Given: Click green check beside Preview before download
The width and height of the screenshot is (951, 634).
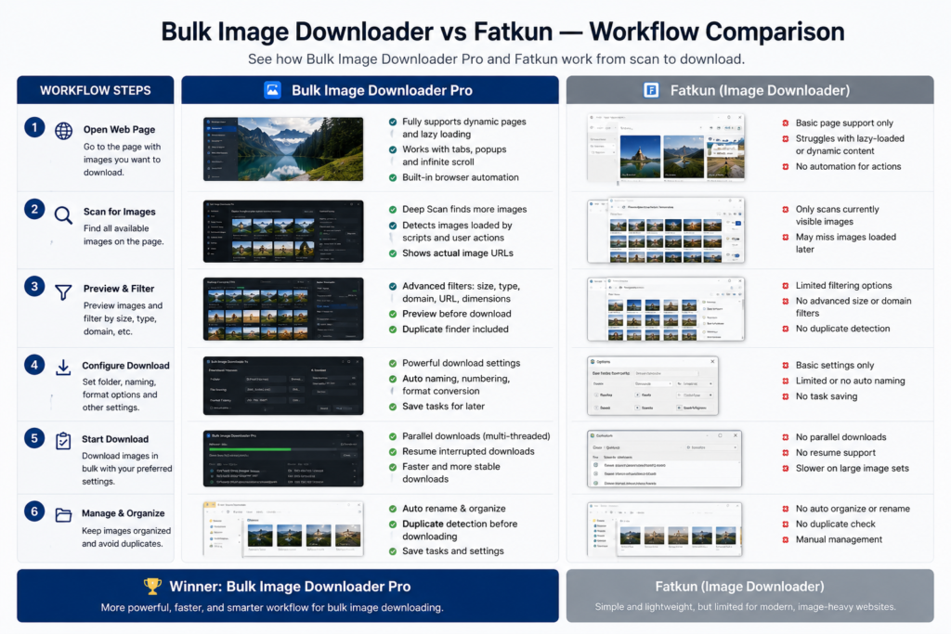Looking at the screenshot, I should tap(393, 314).
